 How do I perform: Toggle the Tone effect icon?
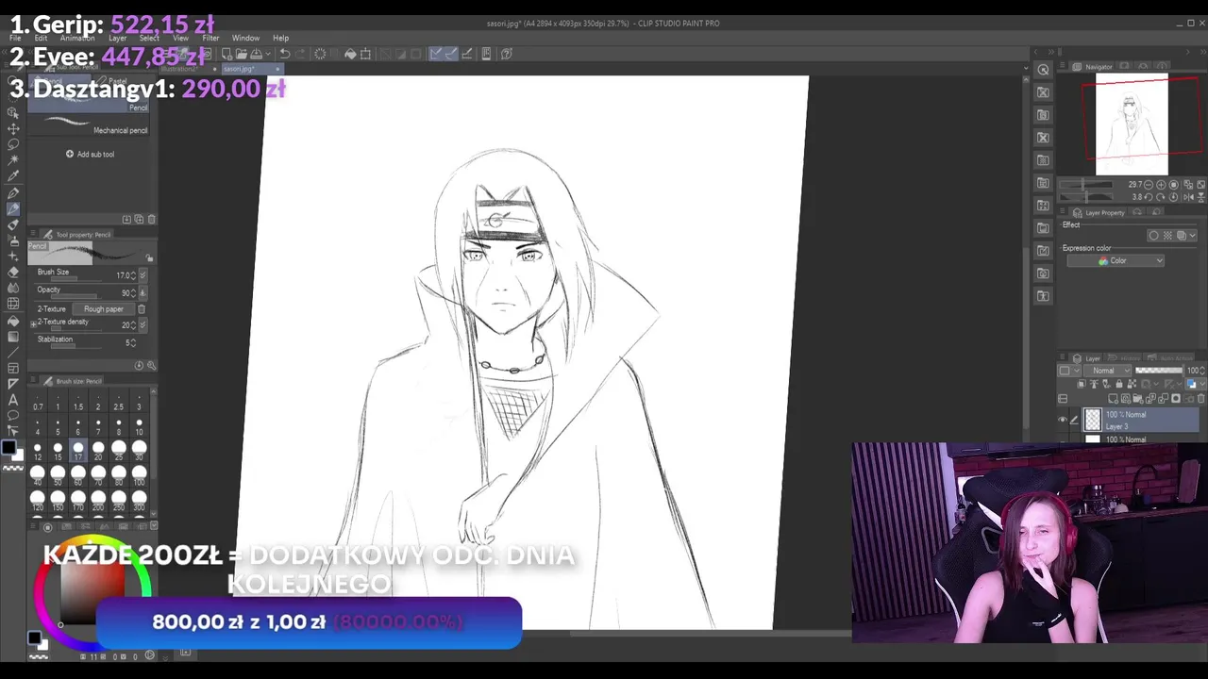pyautogui.click(x=1167, y=235)
